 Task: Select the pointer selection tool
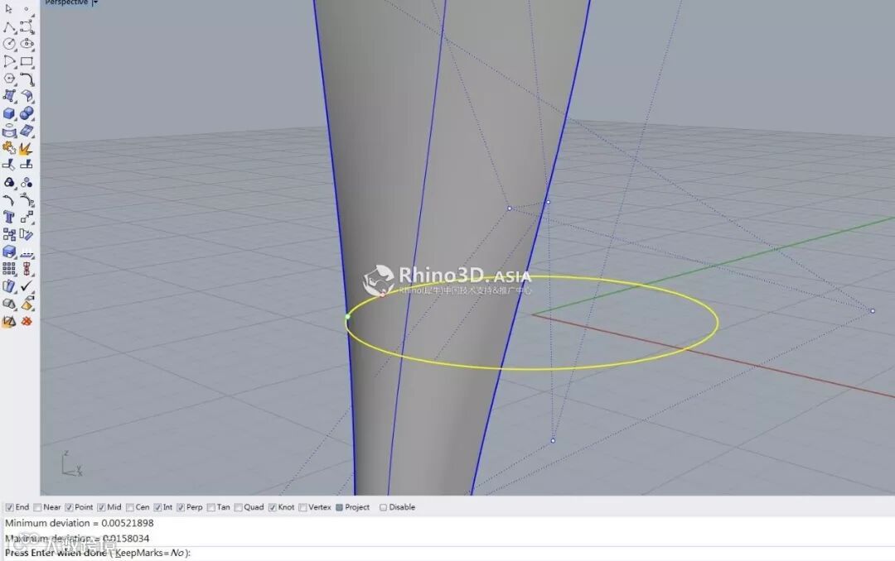tap(9, 9)
